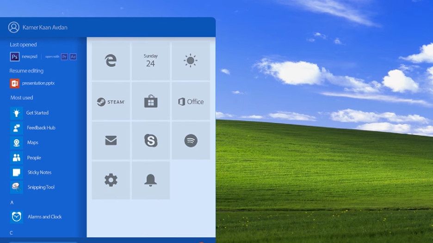This screenshot has height=243, width=433.
Task: Open the new.psd recent file
Action: pyautogui.click(x=30, y=57)
